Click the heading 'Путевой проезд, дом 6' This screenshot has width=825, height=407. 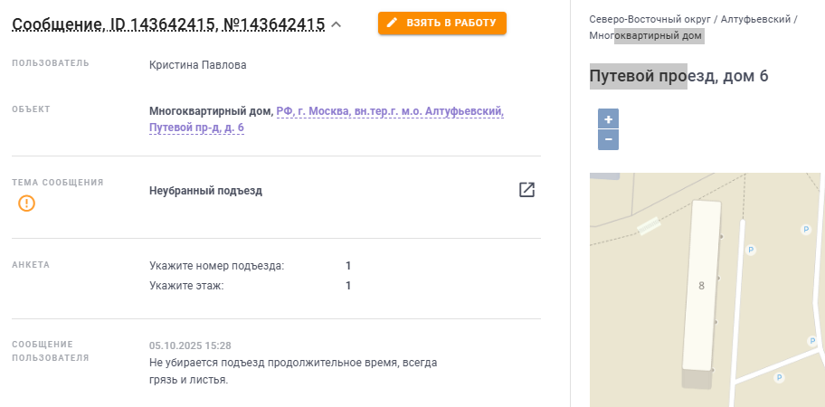click(678, 76)
